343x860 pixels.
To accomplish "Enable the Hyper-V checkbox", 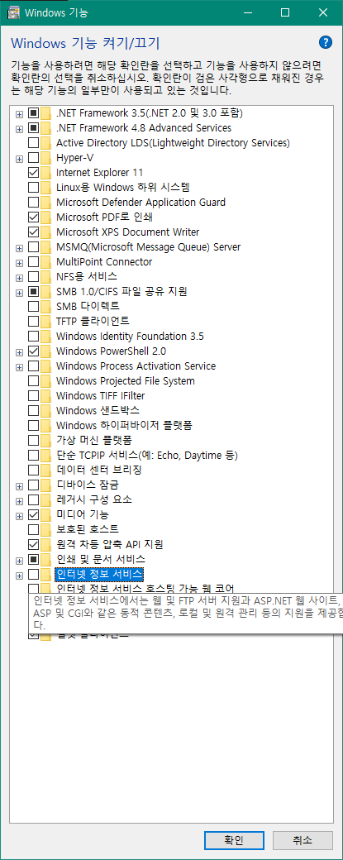I will tap(33, 158).
